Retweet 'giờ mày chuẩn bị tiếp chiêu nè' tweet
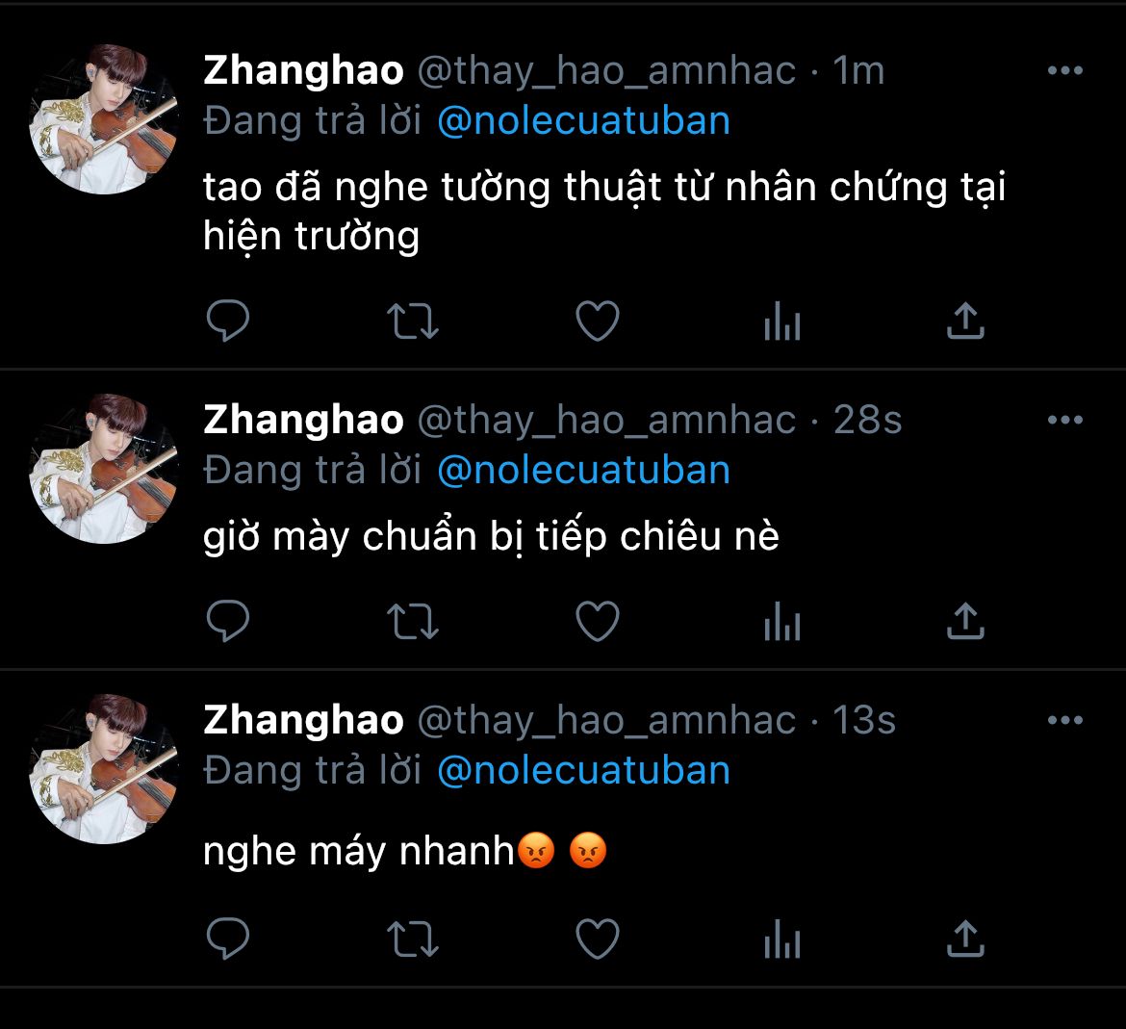The width and height of the screenshot is (1126, 1029). click(413, 621)
